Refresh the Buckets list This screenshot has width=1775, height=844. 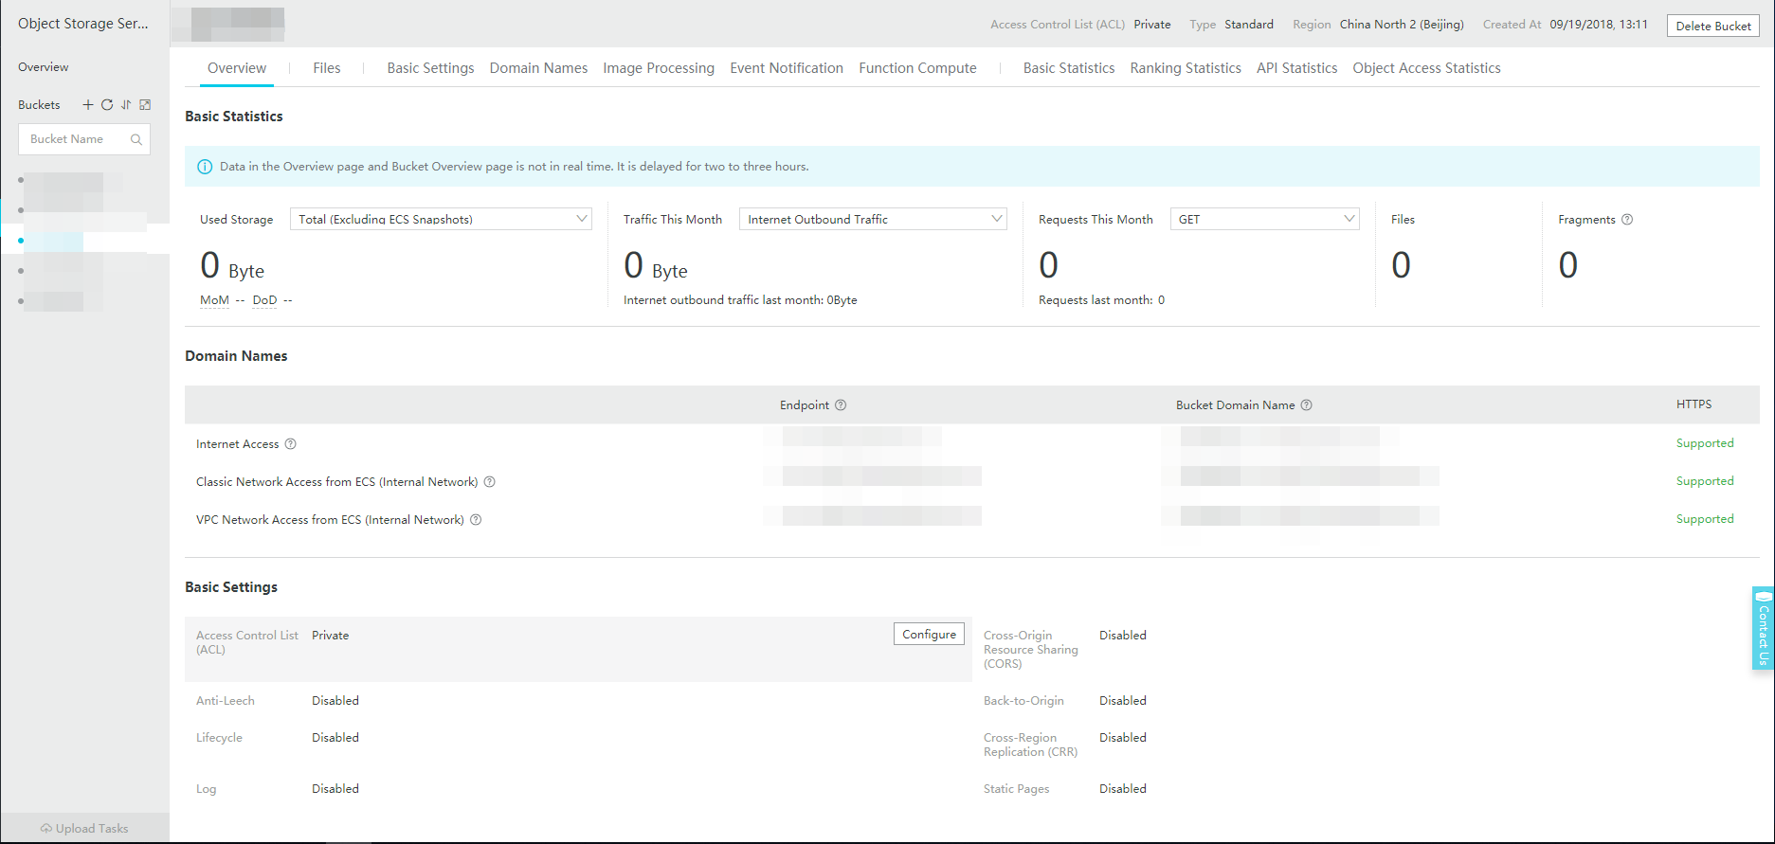point(107,105)
